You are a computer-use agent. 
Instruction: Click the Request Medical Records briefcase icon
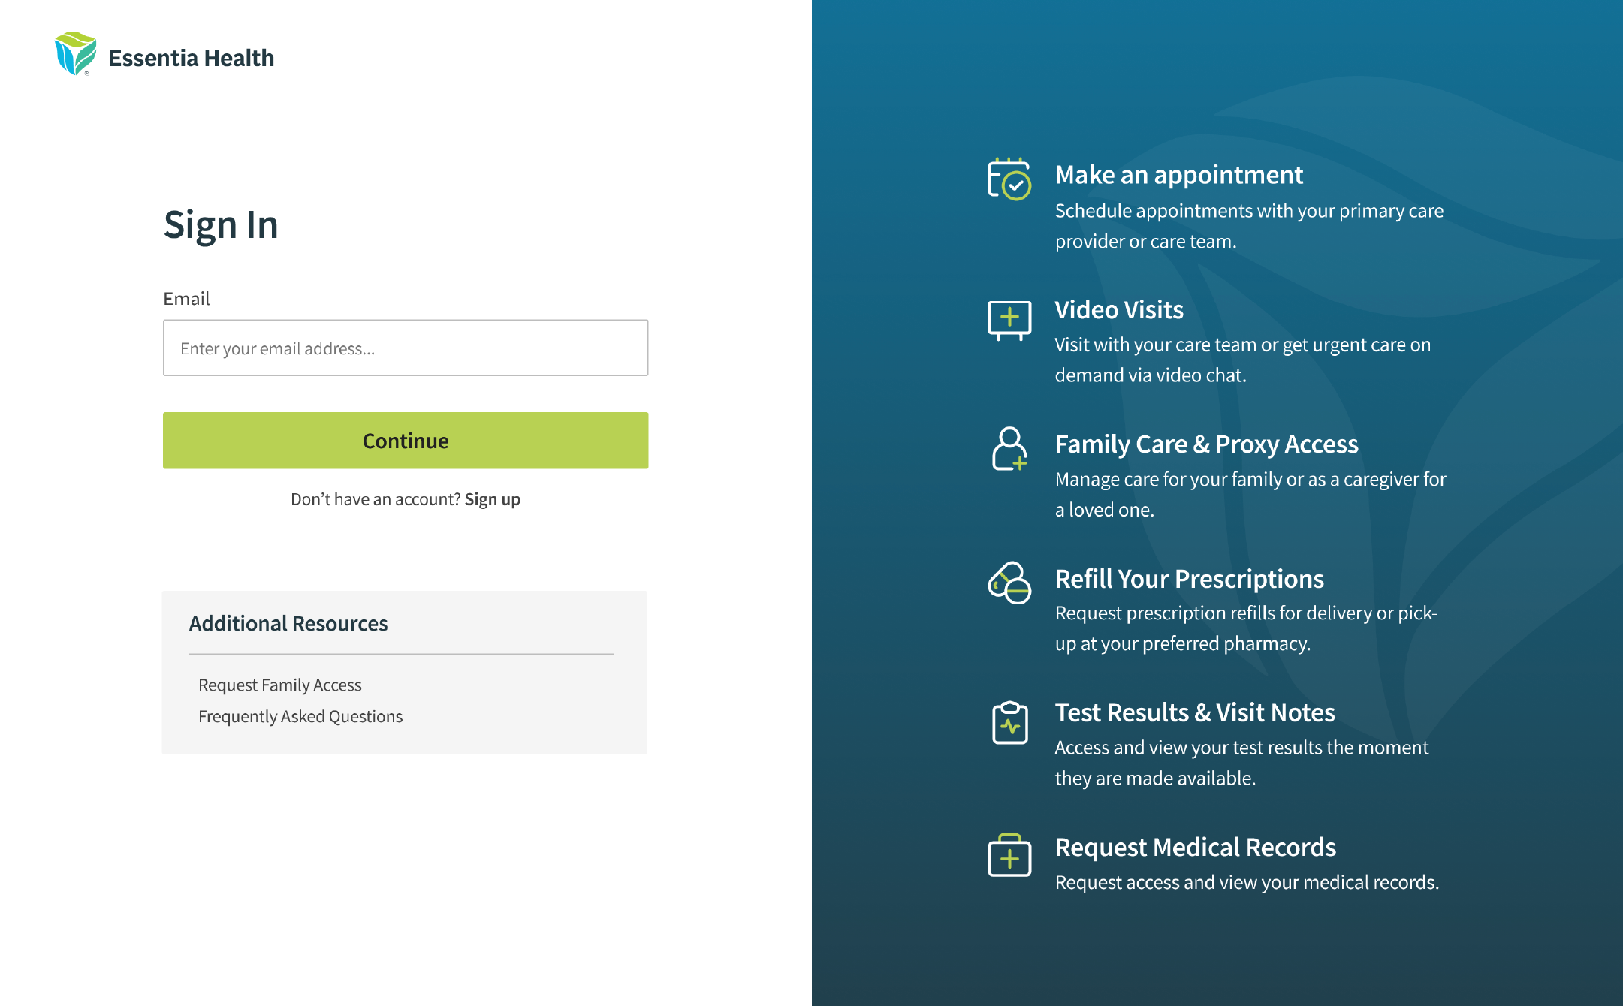pyautogui.click(x=1009, y=855)
